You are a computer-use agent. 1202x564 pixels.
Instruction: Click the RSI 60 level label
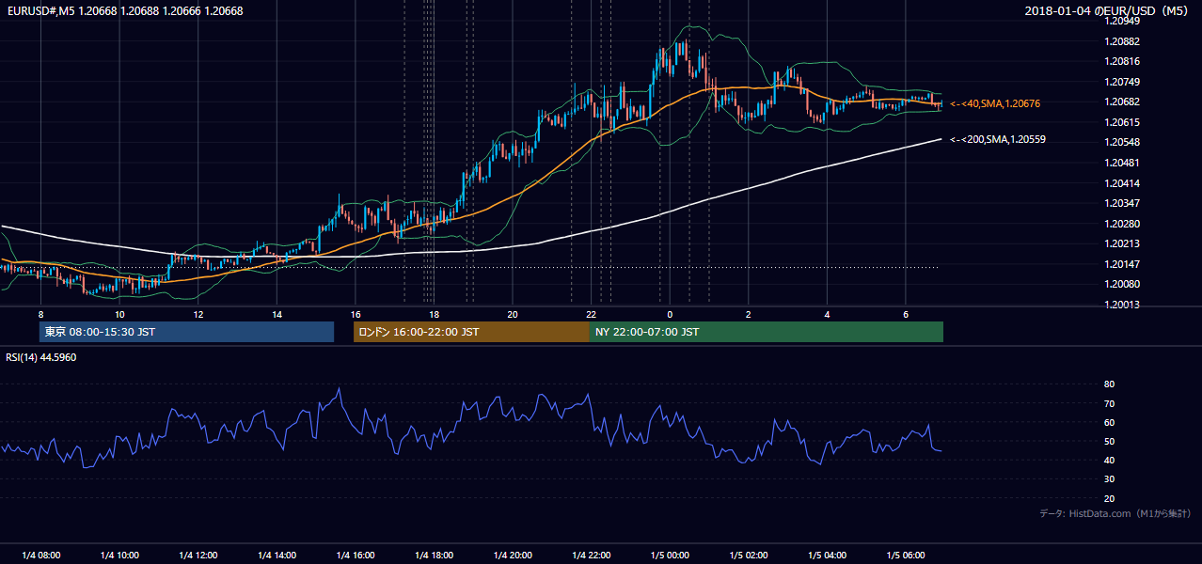[x=1109, y=422]
